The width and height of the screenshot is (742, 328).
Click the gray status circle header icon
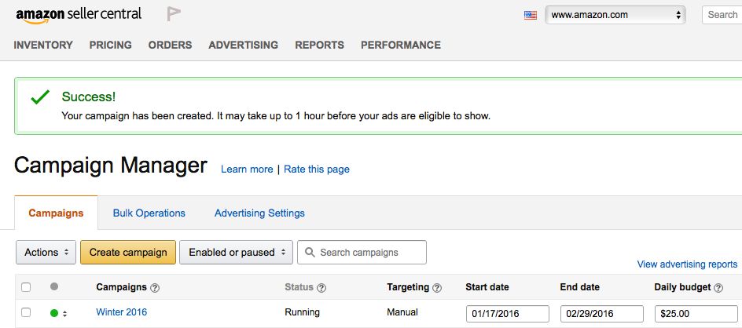click(x=54, y=286)
